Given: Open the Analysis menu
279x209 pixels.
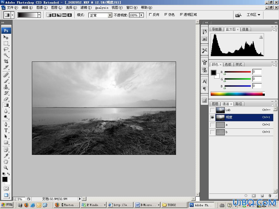Looking at the screenshot, I should [x=102, y=8].
